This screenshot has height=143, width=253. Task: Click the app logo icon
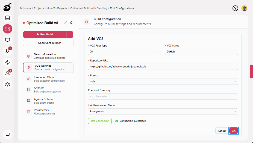pos(7,7)
